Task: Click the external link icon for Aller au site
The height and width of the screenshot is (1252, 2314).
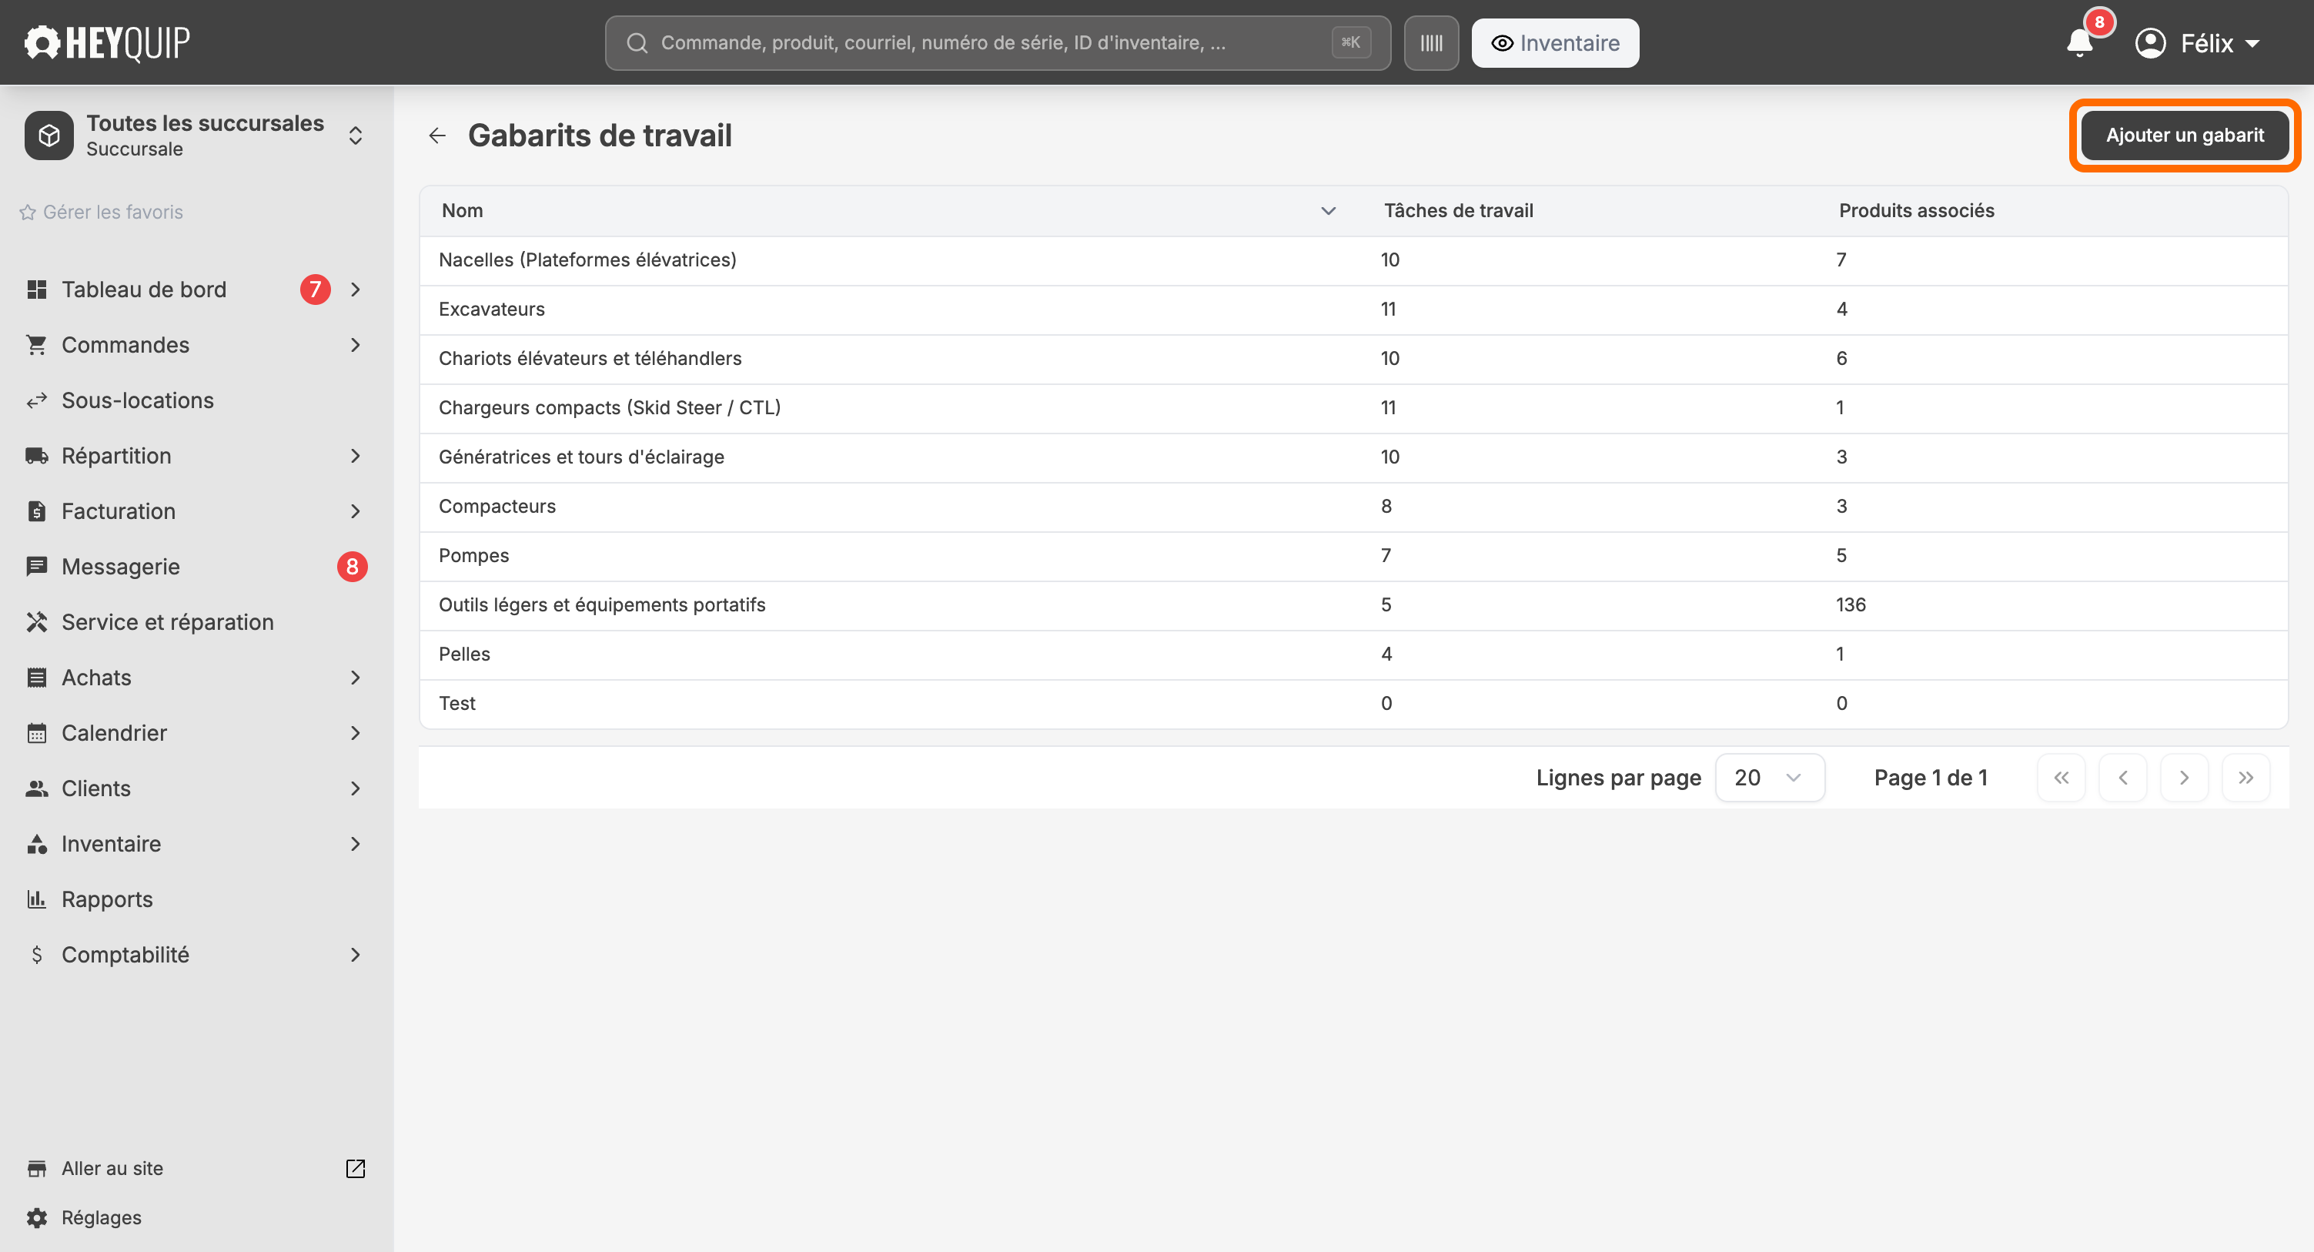Action: tap(356, 1168)
